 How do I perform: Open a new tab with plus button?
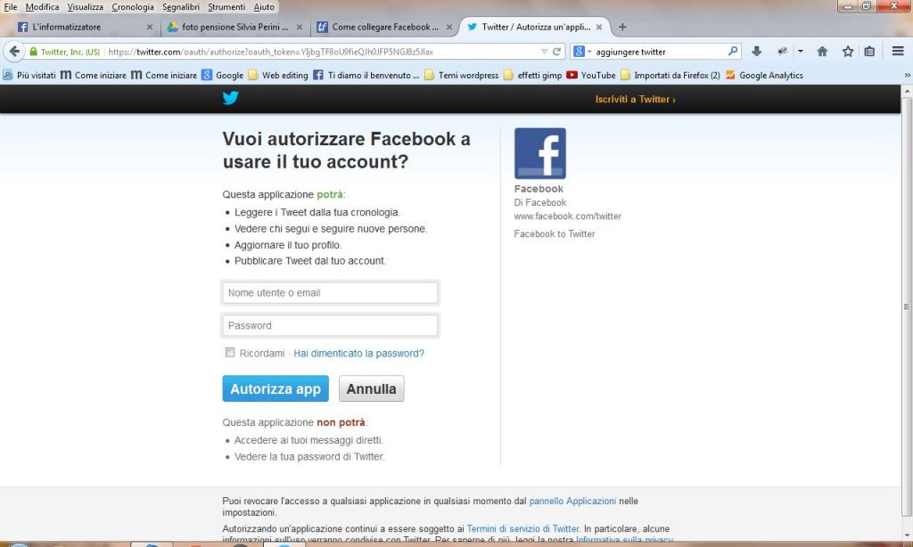(622, 27)
